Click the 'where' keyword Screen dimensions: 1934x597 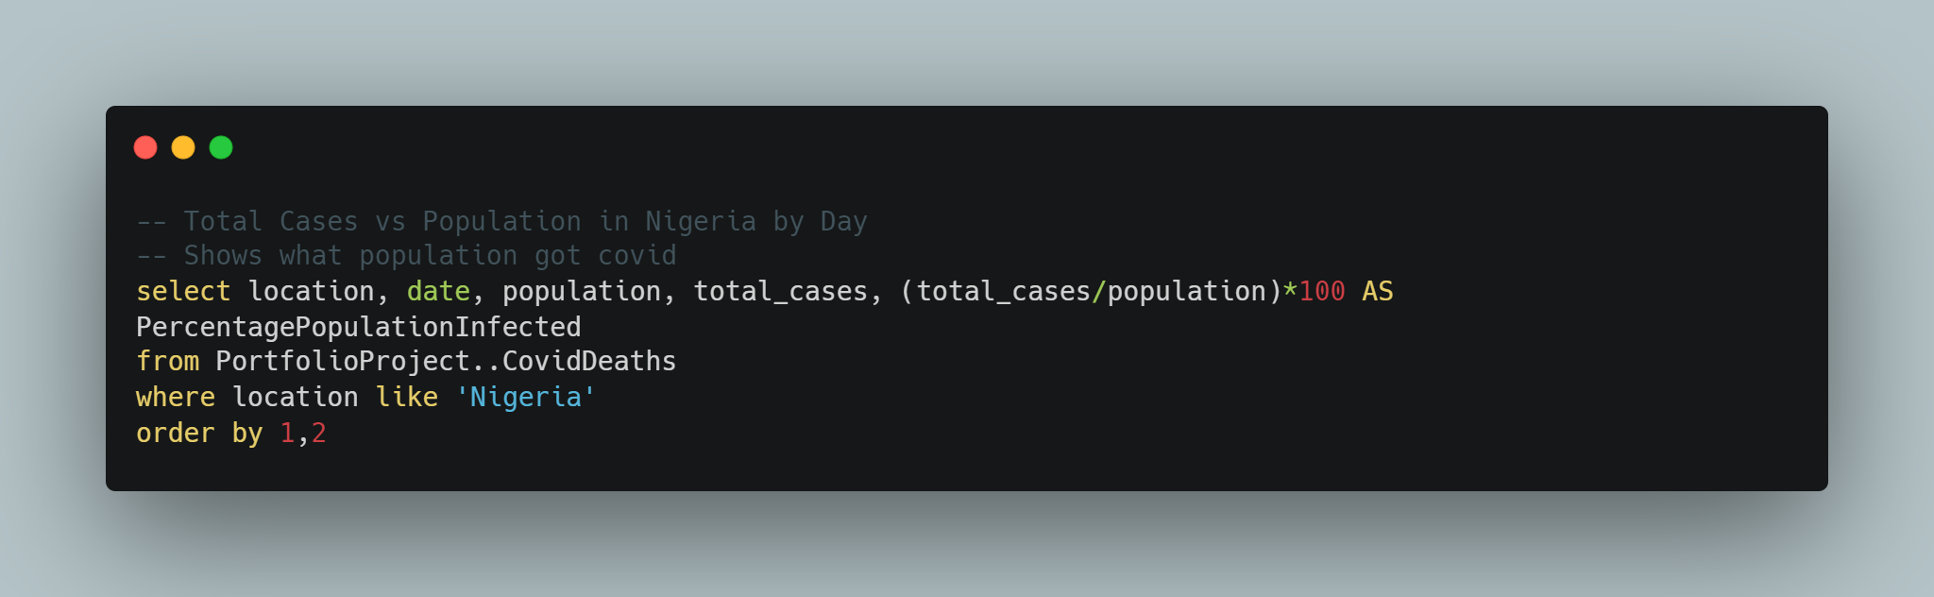point(176,397)
